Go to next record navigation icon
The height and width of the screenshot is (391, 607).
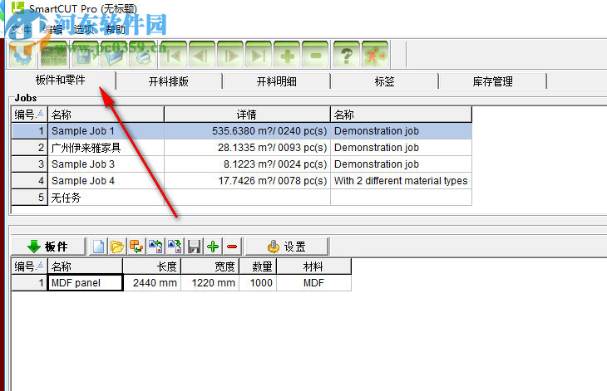coord(230,55)
